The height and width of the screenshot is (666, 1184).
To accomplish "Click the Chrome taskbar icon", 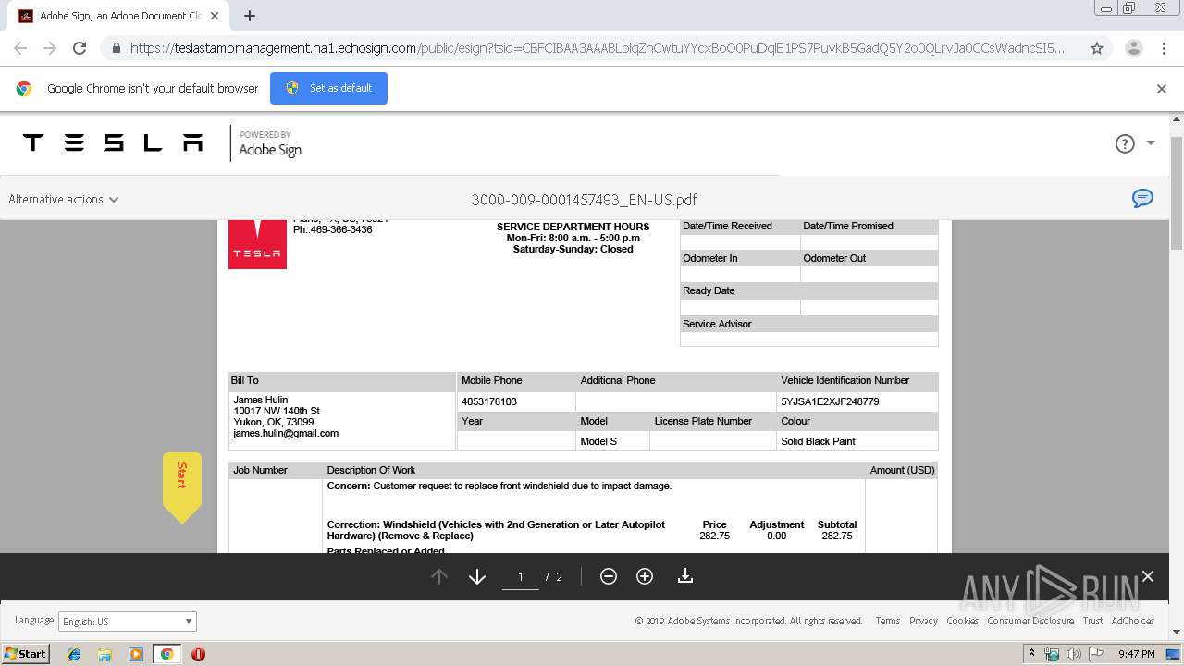I will (166, 654).
